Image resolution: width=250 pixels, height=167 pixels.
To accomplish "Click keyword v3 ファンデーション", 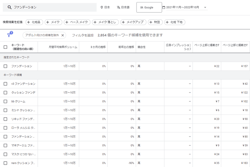I will 23,84.
